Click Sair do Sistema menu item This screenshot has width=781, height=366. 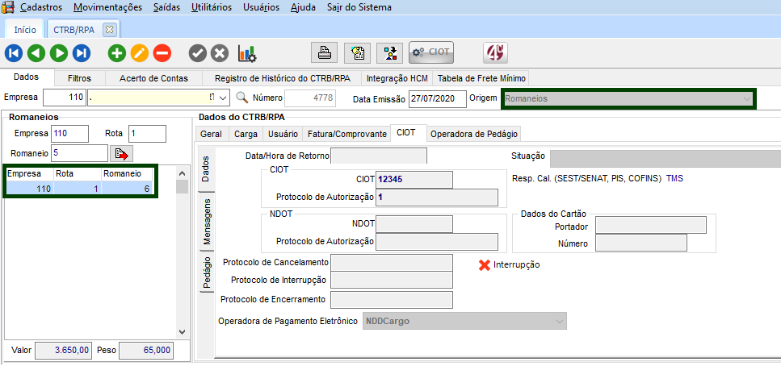(359, 7)
